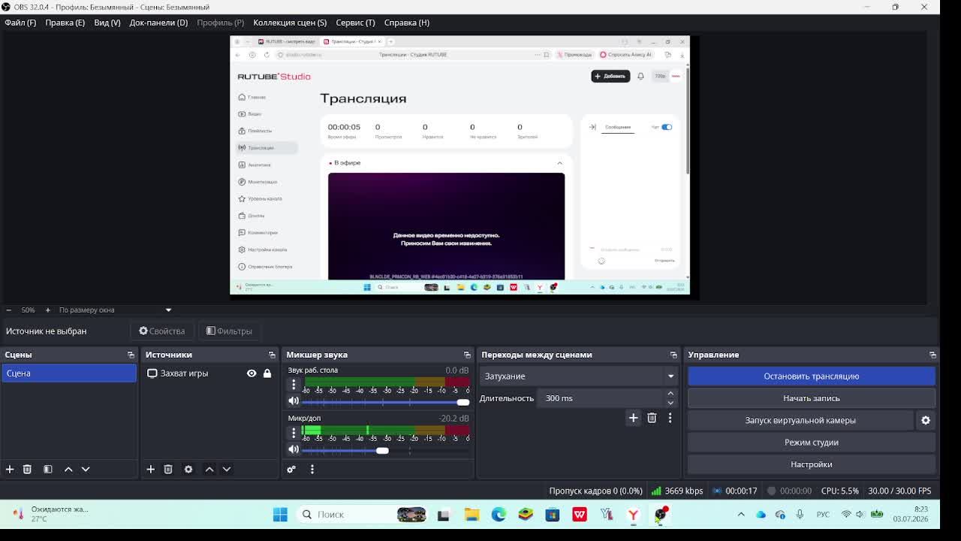
Task: Click Фильтры button under preview
Action: click(x=229, y=331)
